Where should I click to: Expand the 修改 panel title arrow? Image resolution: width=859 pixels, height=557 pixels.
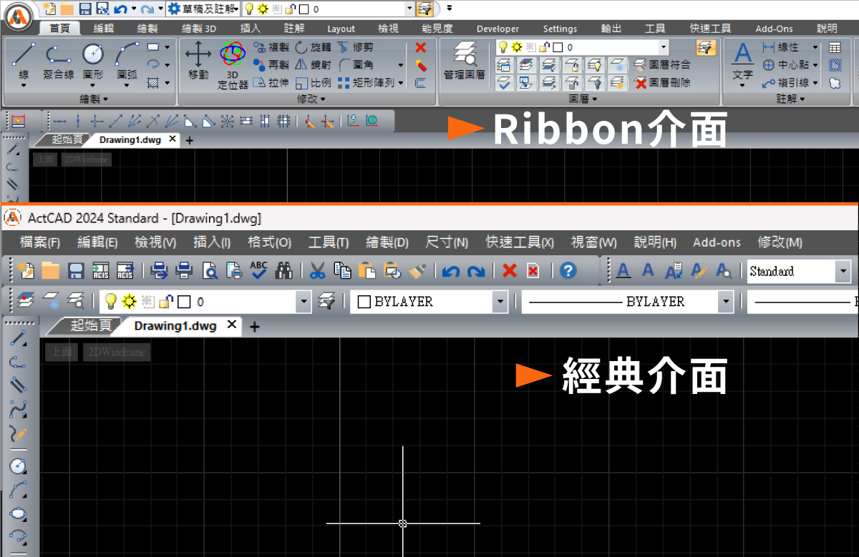coord(322,99)
